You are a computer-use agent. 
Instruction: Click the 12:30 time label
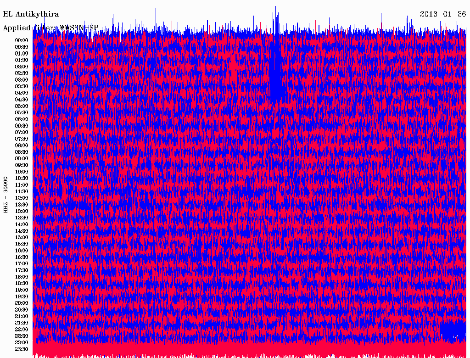22,205
